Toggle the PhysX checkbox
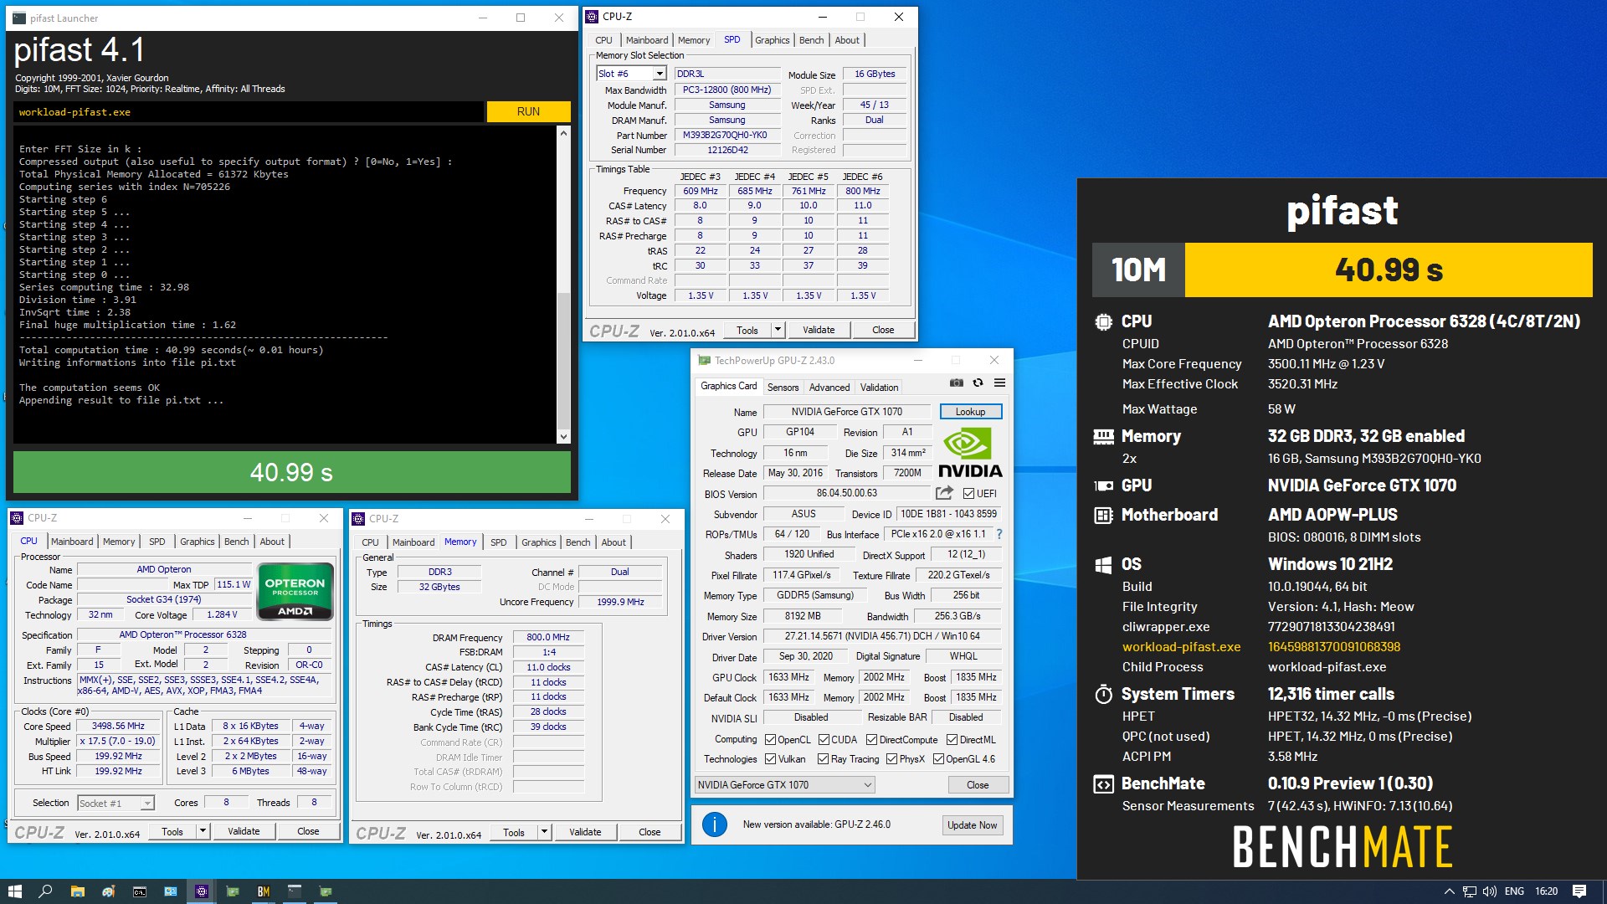This screenshot has height=904, width=1607. point(891,759)
